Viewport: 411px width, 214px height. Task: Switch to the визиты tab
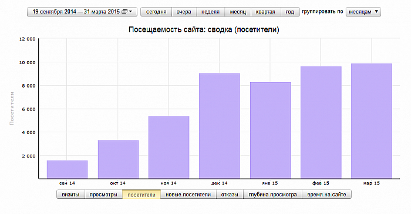click(x=70, y=195)
